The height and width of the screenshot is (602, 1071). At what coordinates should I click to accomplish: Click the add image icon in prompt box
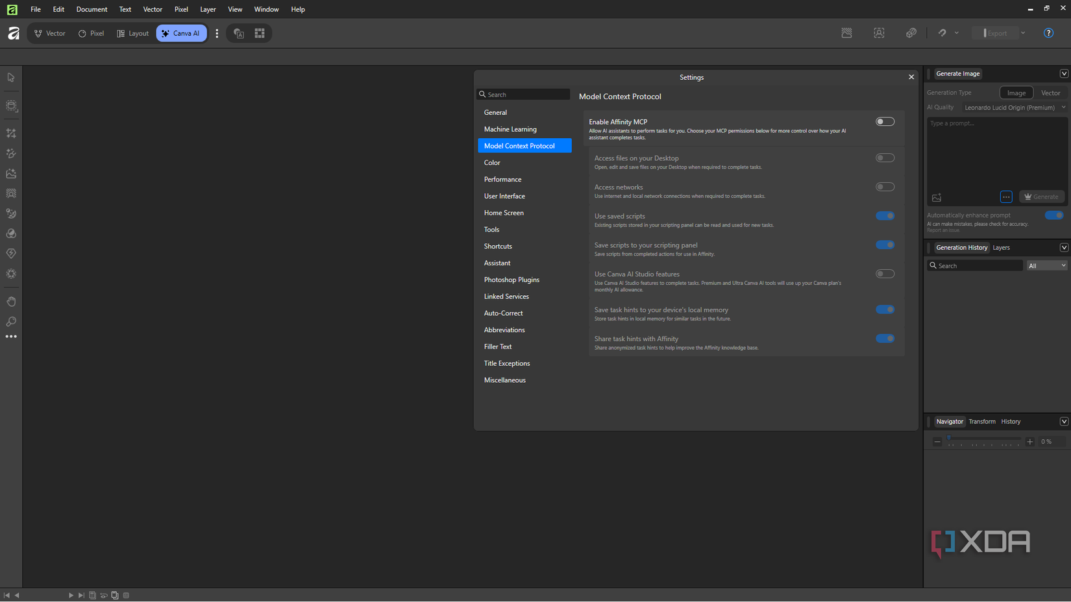[937, 197]
